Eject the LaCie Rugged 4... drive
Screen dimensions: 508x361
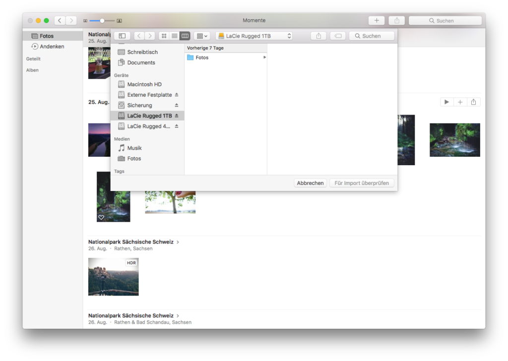tap(177, 126)
